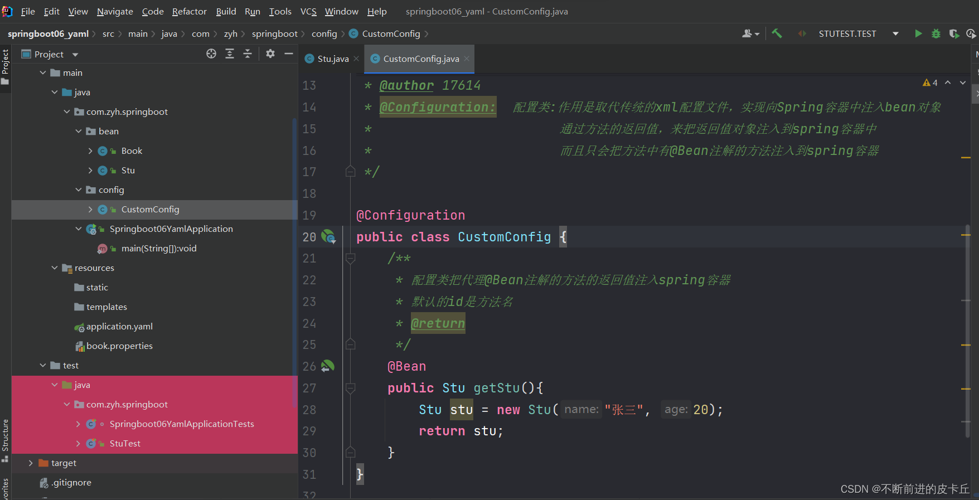Collapse the config package
Viewport: 979px width, 500px height.
(79, 190)
